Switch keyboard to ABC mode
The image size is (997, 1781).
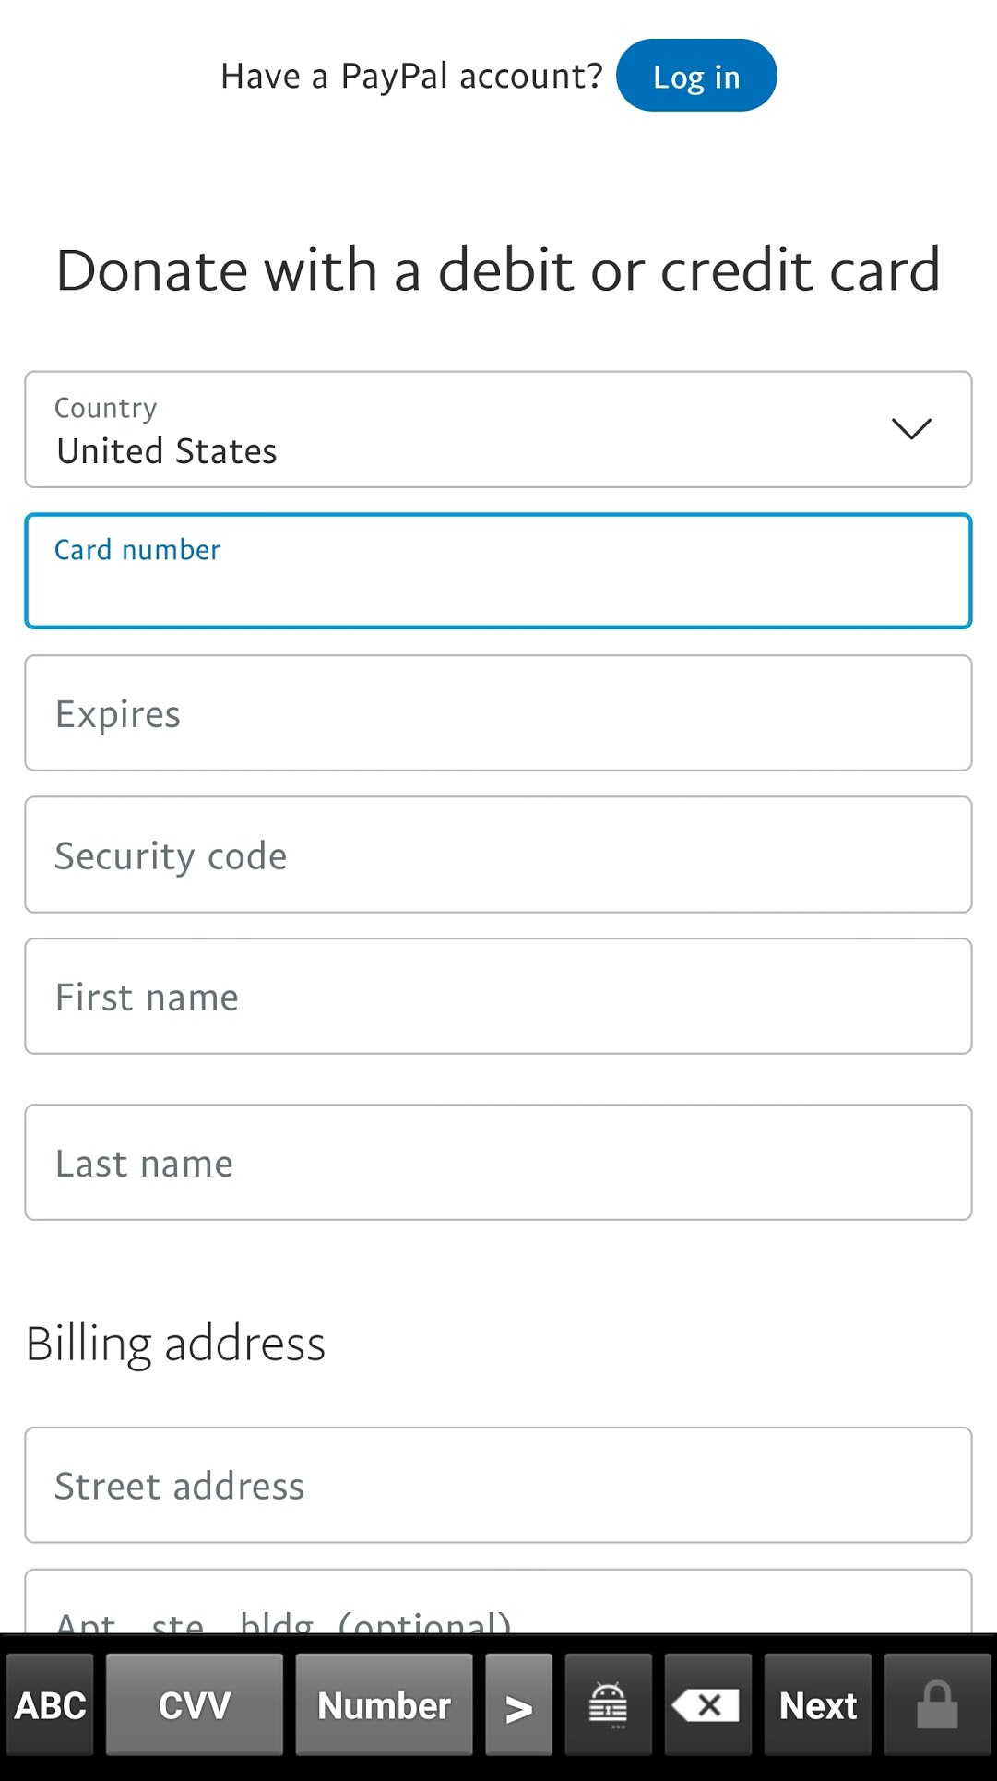(48, 1704)
